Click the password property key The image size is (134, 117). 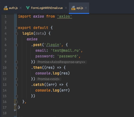click(x=44, y=56)
